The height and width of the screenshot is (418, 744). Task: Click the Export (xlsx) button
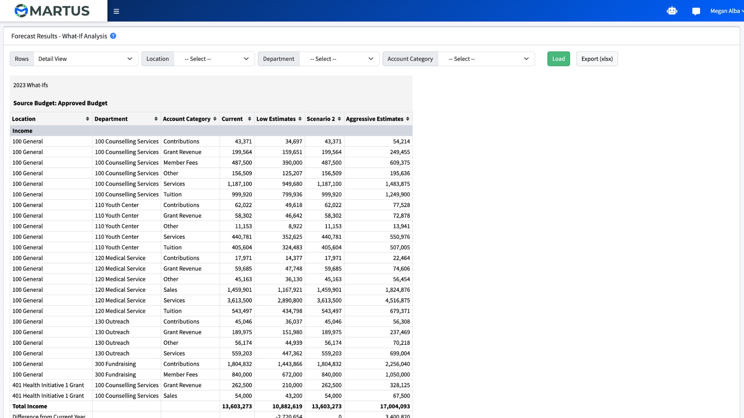tap(597, 59)
